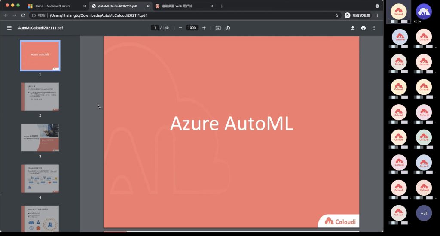Viewport: 440px width, 236px height.
Task: Switch to the Web 用戶端 tab
Action: pos(177,6)
